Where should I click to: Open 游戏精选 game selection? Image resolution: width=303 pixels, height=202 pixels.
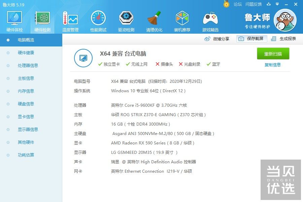[210, 20]
